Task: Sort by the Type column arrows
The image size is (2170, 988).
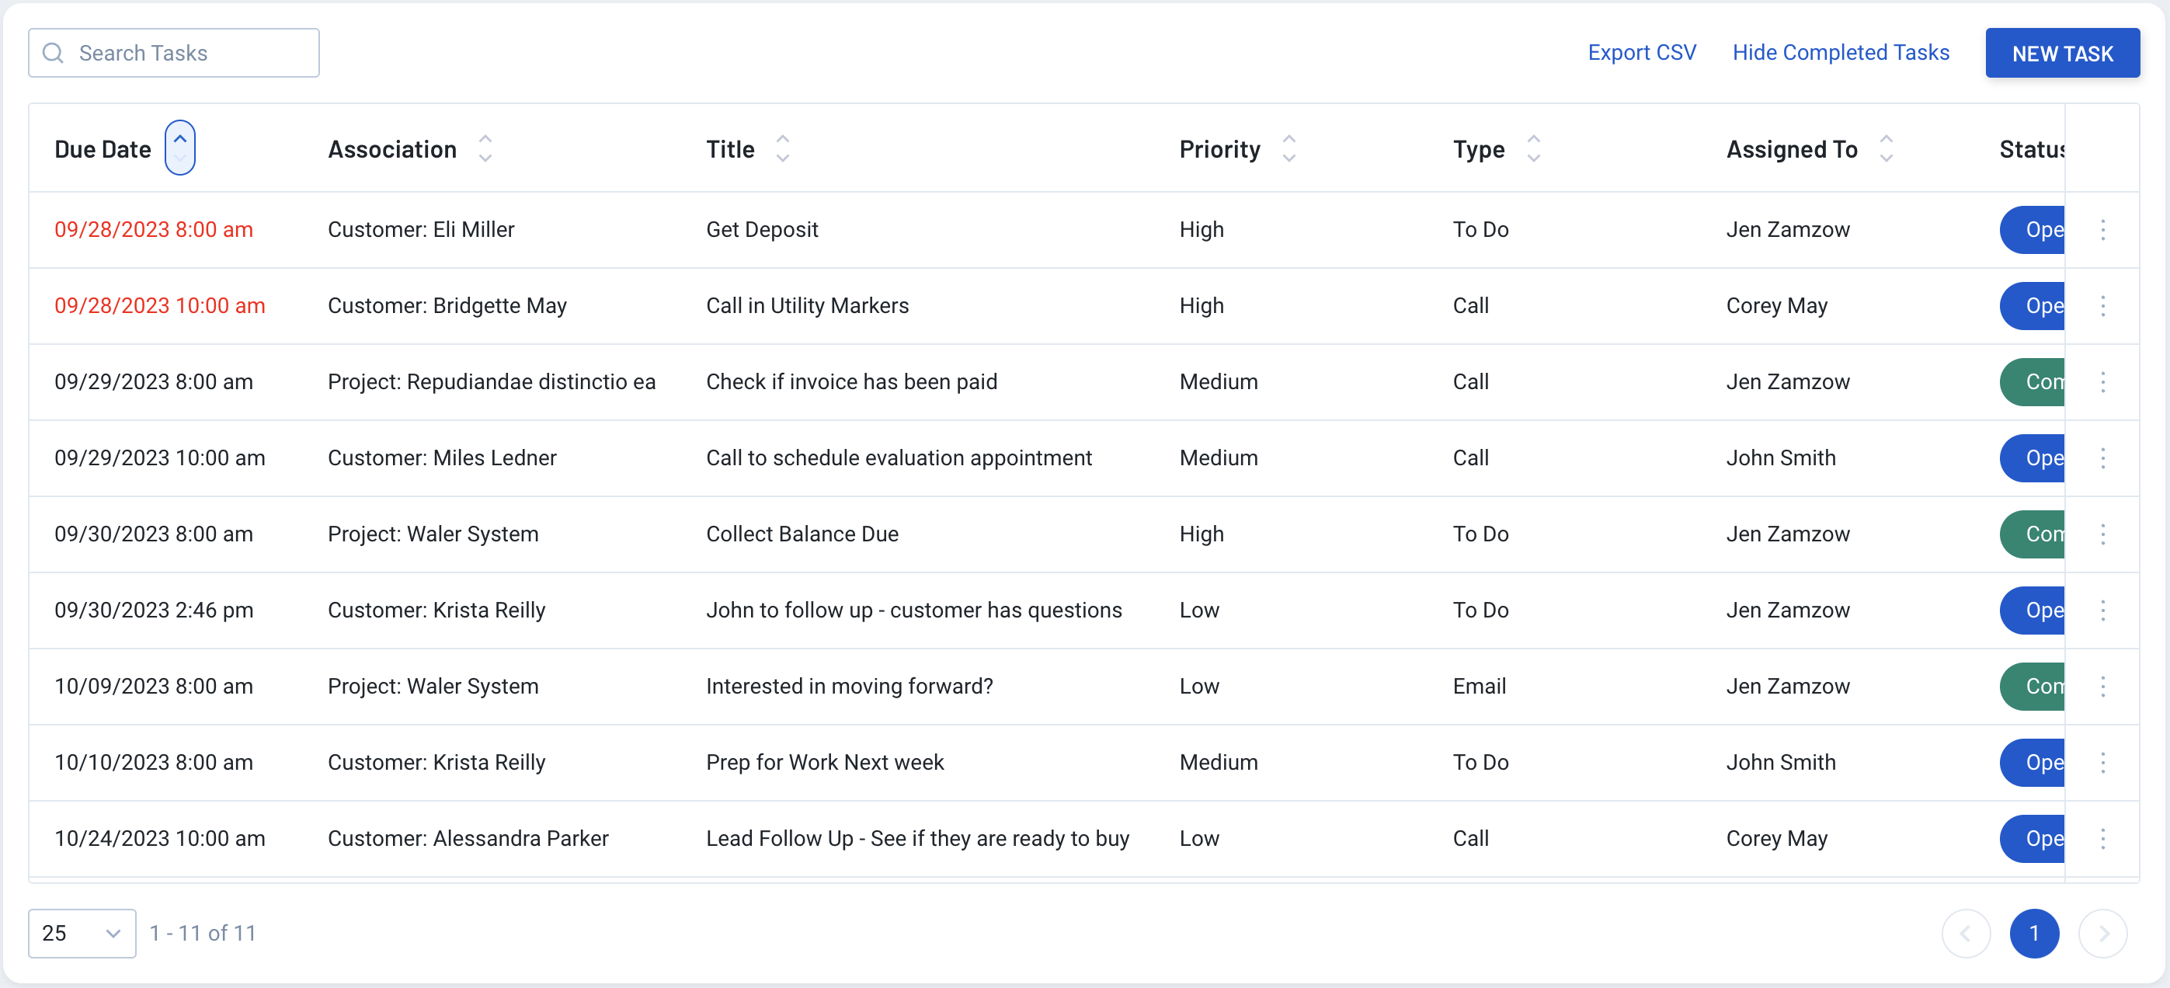Action: [x=1534, y=149]
